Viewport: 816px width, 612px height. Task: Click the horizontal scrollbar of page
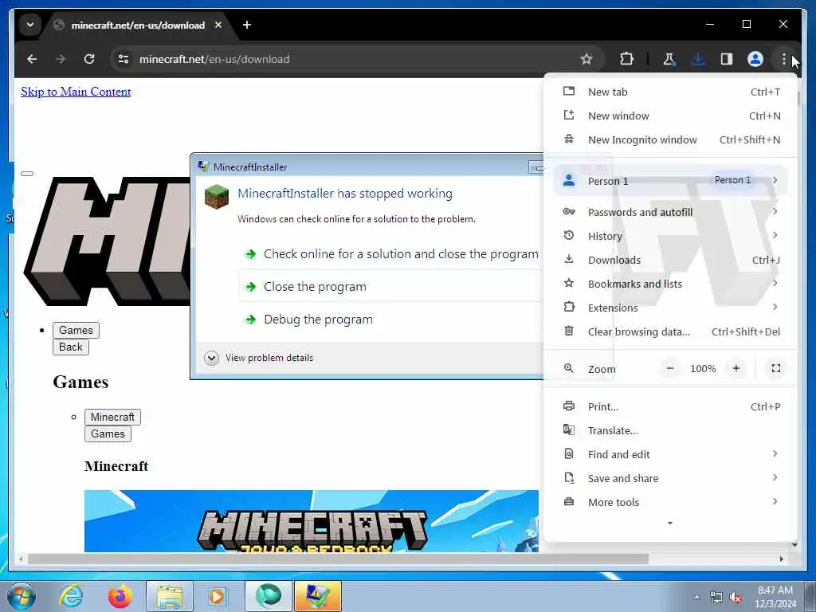(x=338, y=559)
